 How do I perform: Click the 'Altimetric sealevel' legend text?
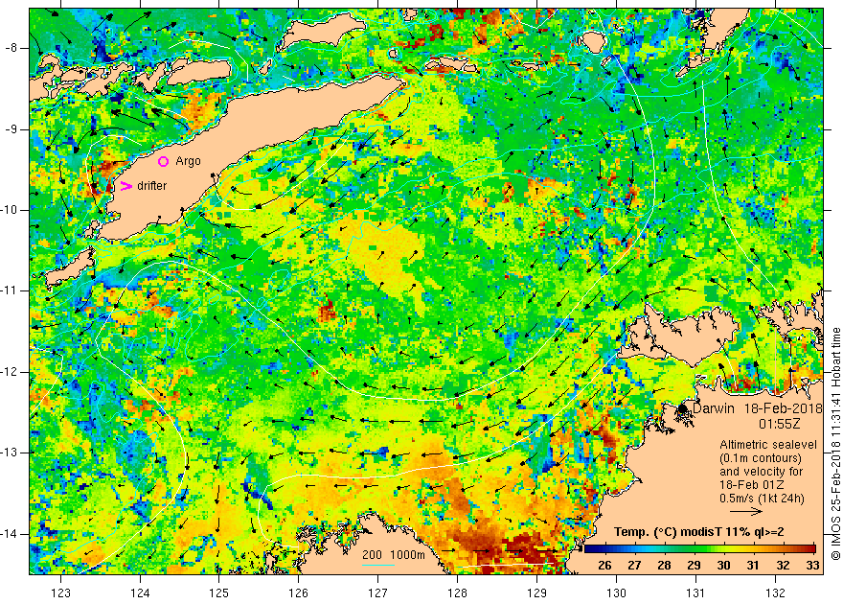(x=768, y=445)
